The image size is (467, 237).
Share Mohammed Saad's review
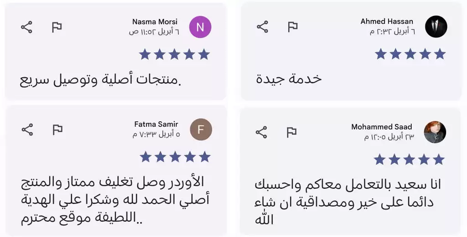[261, 133]
